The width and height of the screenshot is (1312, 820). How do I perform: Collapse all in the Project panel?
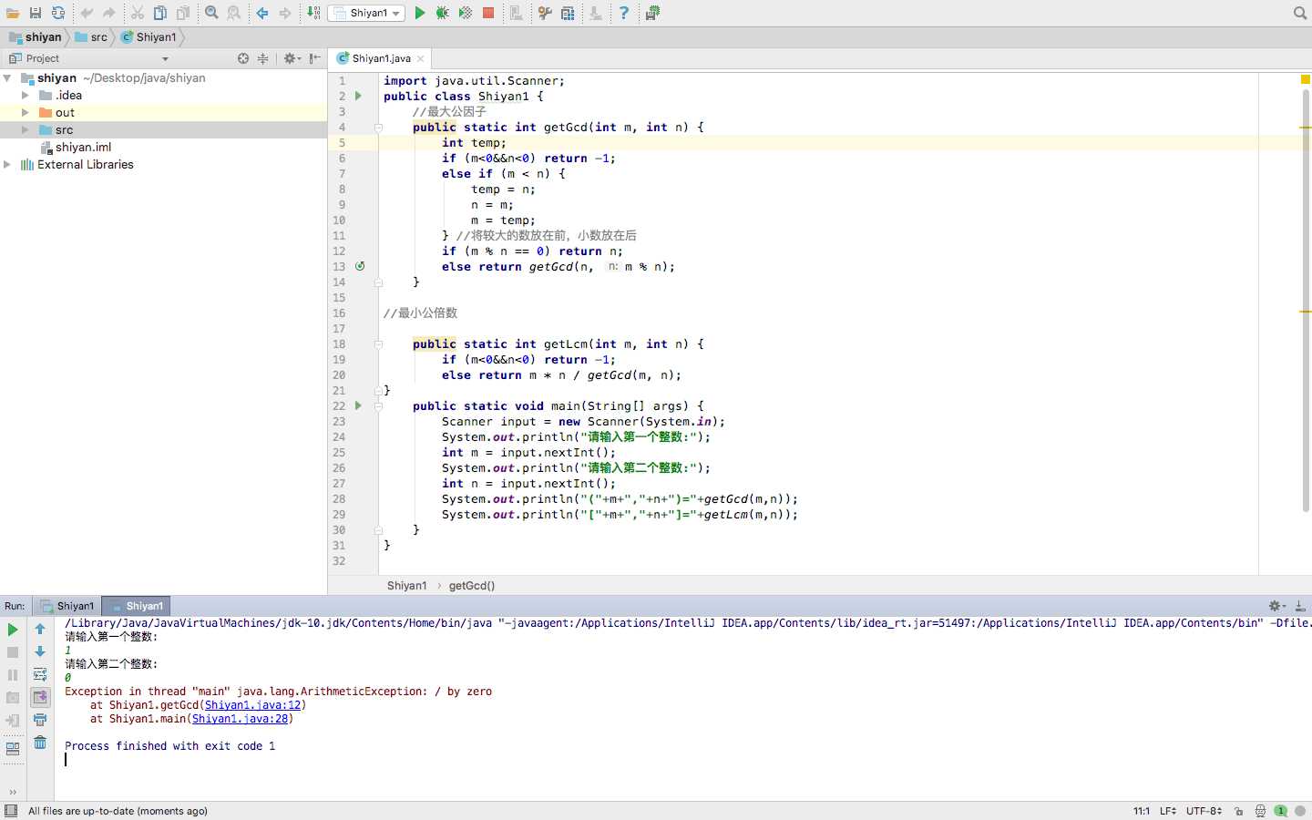pos(263,58)
